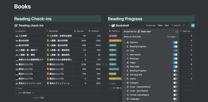
Task: Turn off Read pgs property toggle
Action: (175, 59)
